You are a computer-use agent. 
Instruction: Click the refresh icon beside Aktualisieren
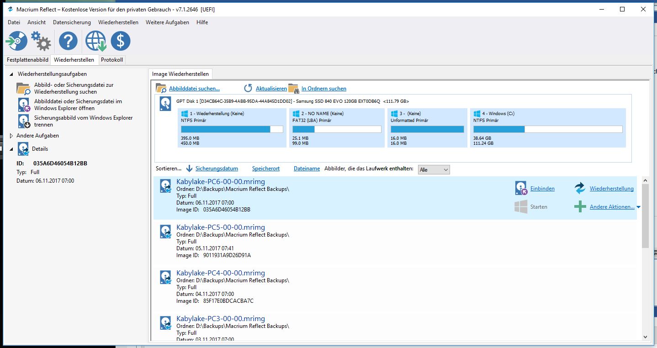[x=248, y=88]
